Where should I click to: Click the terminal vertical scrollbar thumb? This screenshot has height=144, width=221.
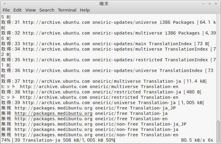pyautogui.click(x=218, y=132)
